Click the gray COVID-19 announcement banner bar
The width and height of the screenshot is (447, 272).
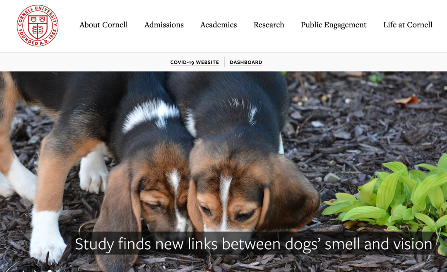(x=223, y=62)
